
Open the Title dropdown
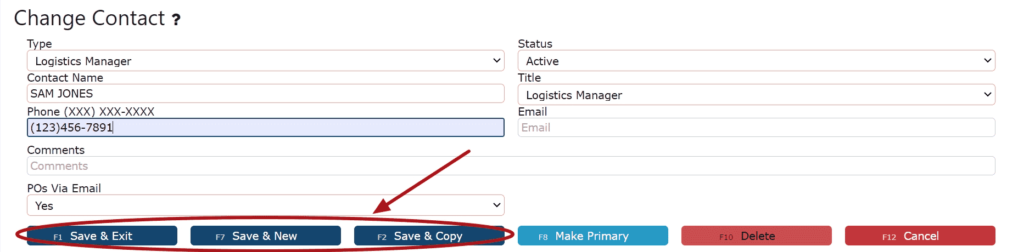pos(756,95)
